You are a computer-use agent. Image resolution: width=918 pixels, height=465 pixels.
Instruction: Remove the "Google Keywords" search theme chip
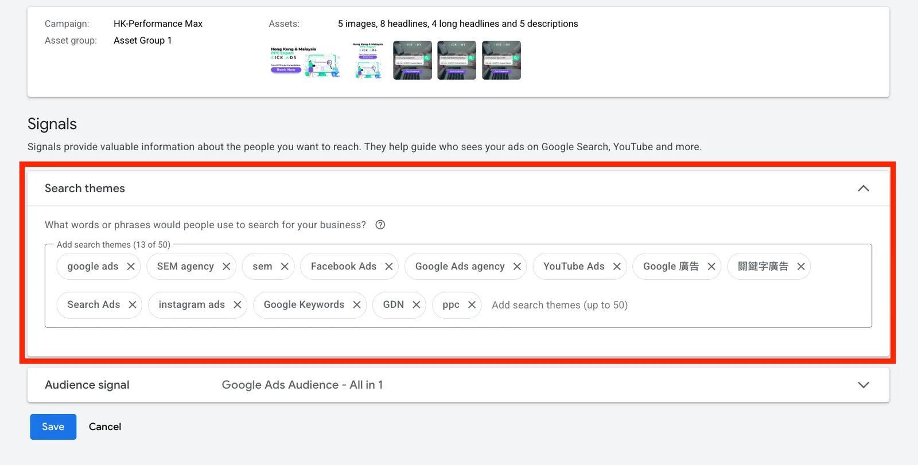pyautogui.click(x=357, y=305)
